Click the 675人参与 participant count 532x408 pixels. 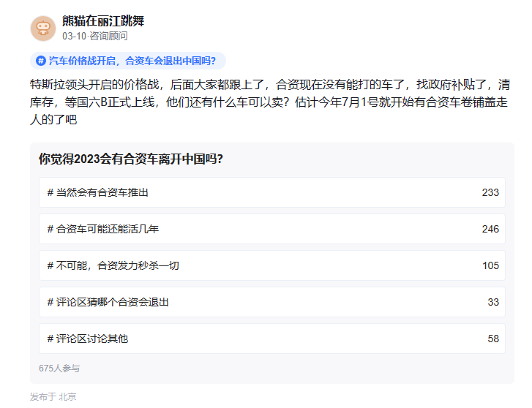click(x=59, y=369)
